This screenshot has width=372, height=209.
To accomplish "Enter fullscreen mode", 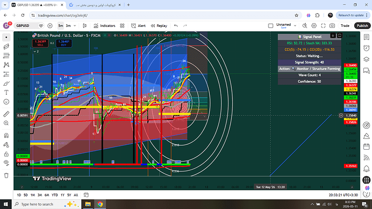I will point(323,26).
